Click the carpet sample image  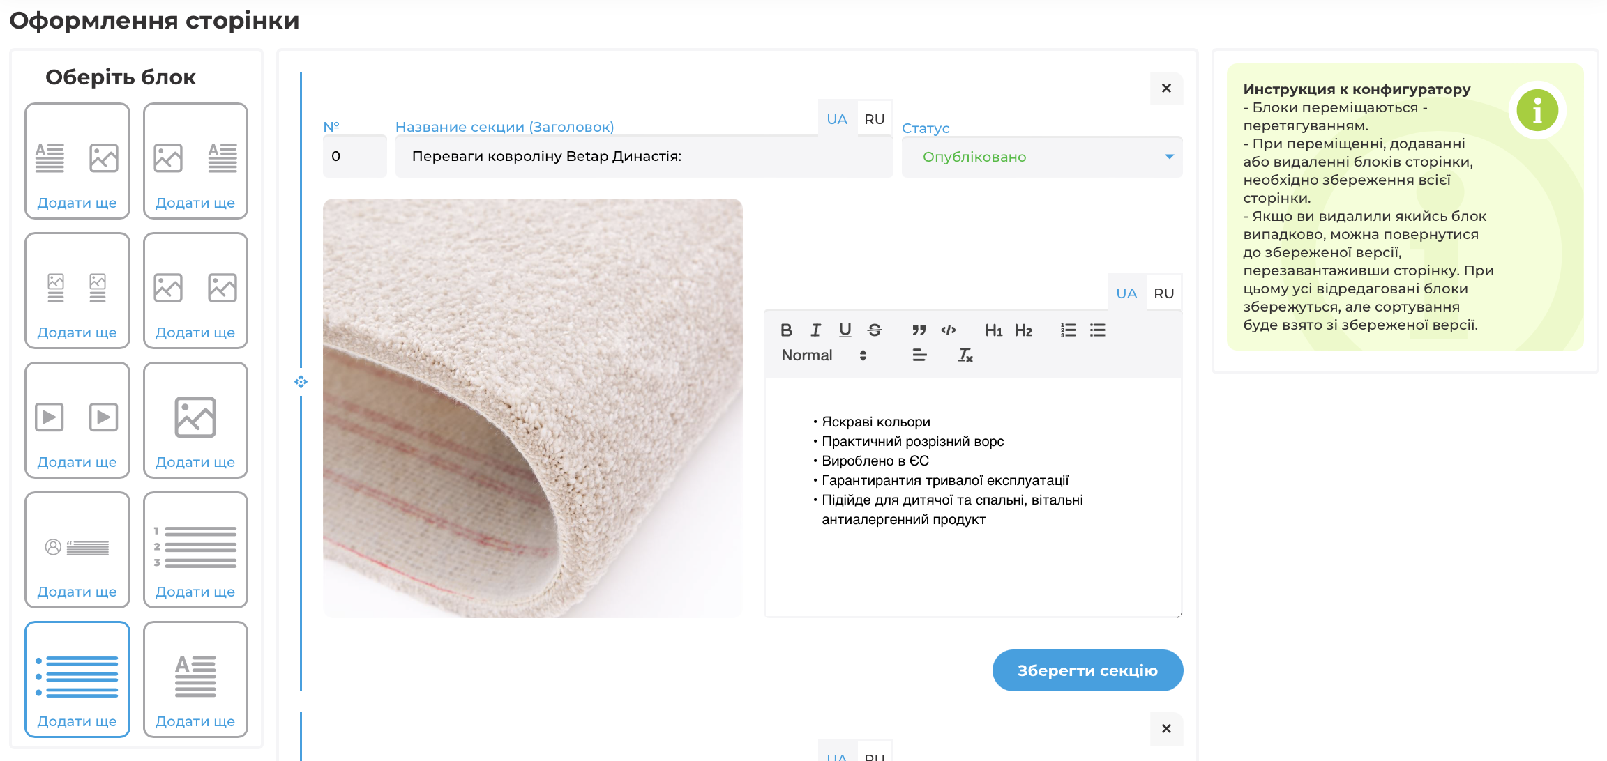(532, 408)
